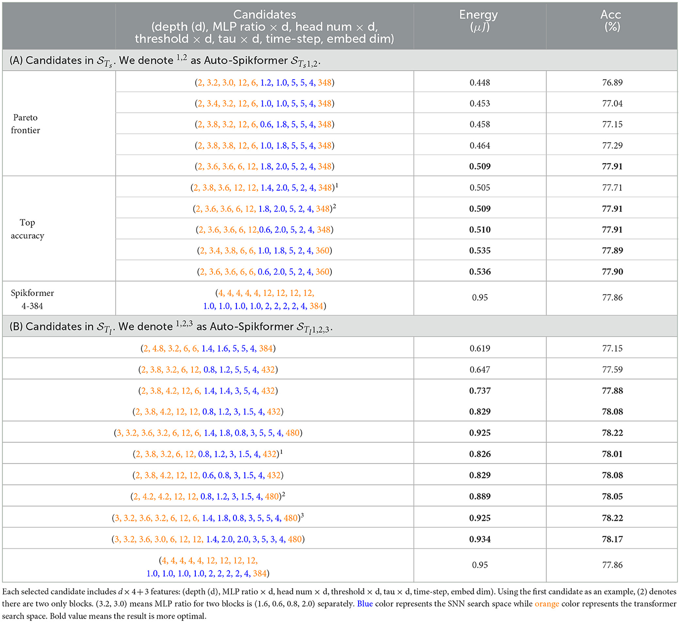
Task: Select the bold energy value 0.535
Action: point(480,250)
